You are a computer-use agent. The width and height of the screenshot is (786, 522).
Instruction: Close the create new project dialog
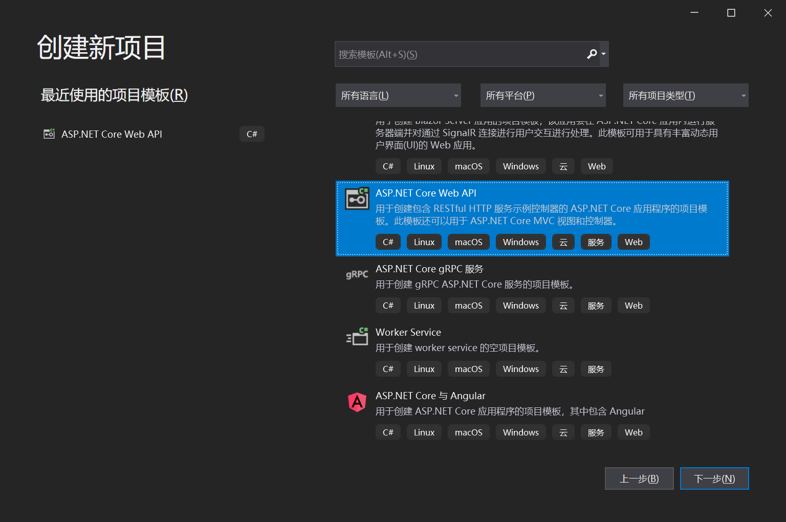click(768, 13)
